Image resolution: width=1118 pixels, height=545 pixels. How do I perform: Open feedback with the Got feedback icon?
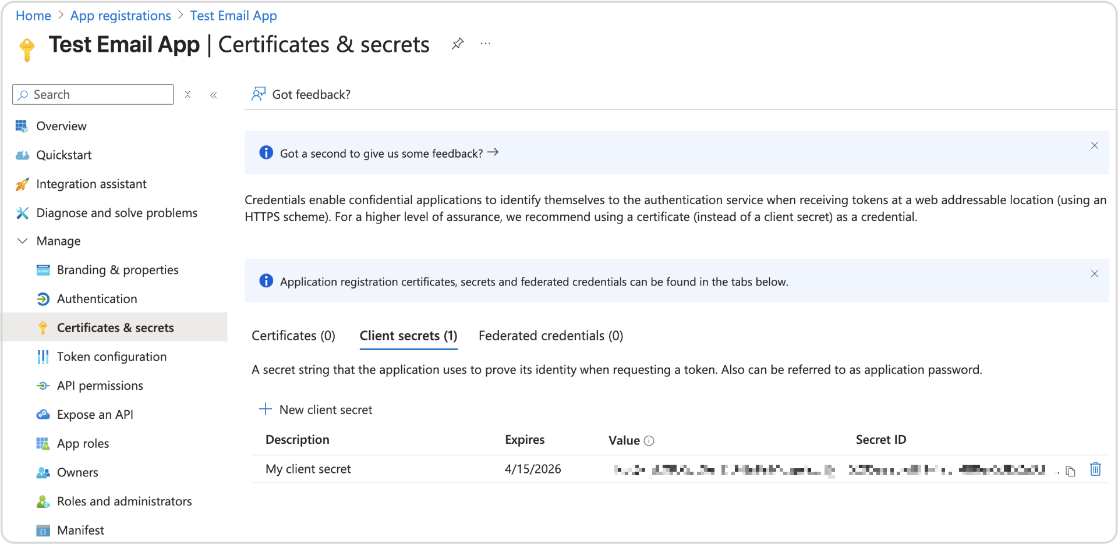(259, 94)
